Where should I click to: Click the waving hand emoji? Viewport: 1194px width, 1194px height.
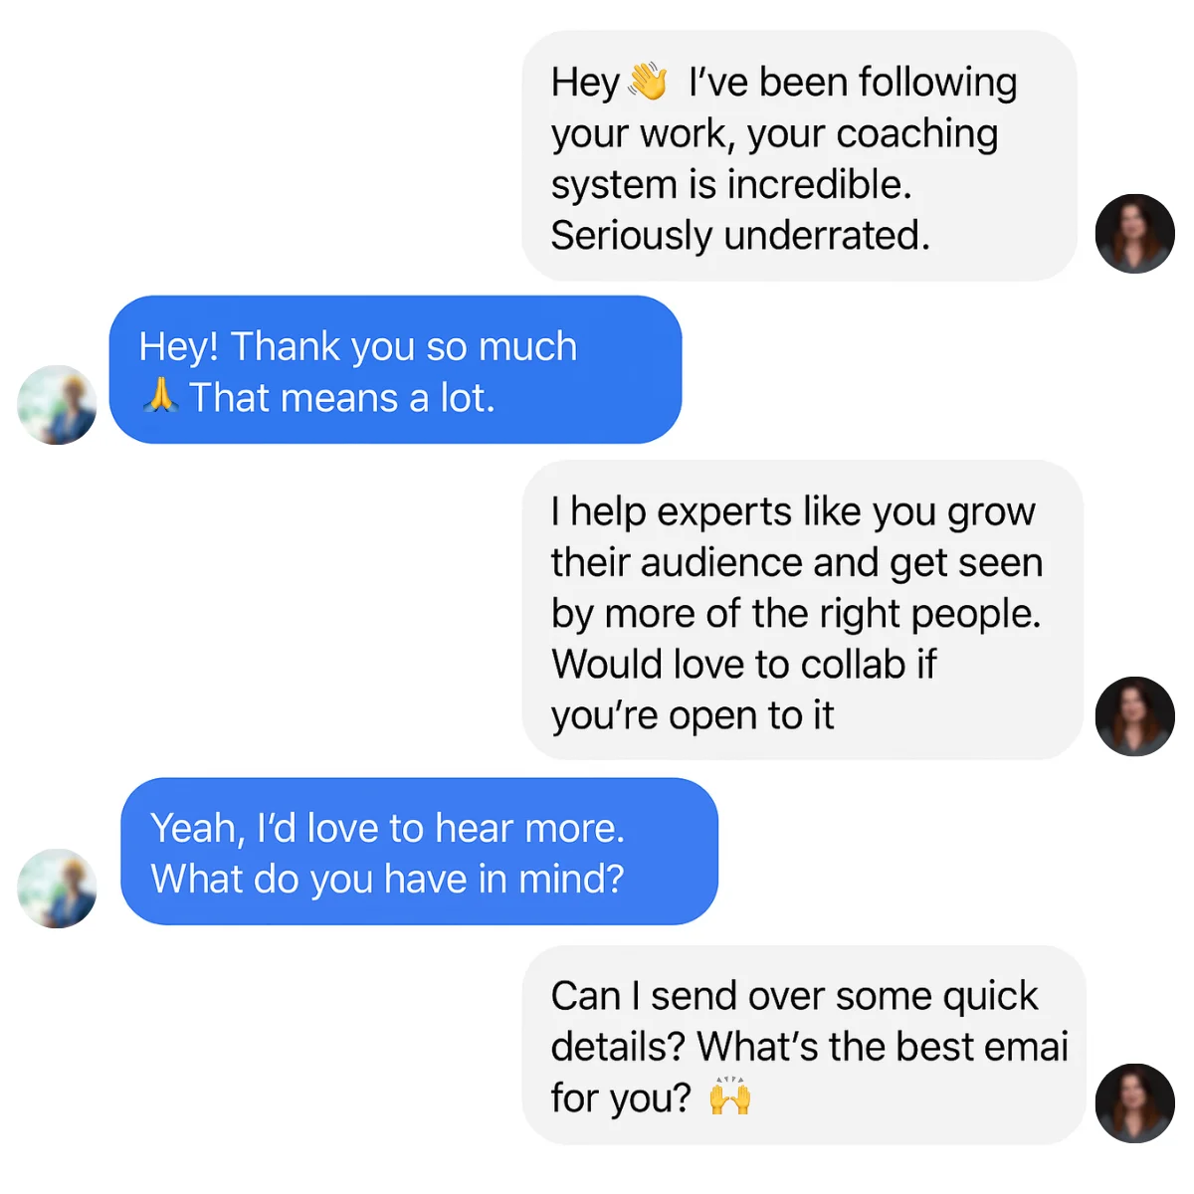(648, 82)
